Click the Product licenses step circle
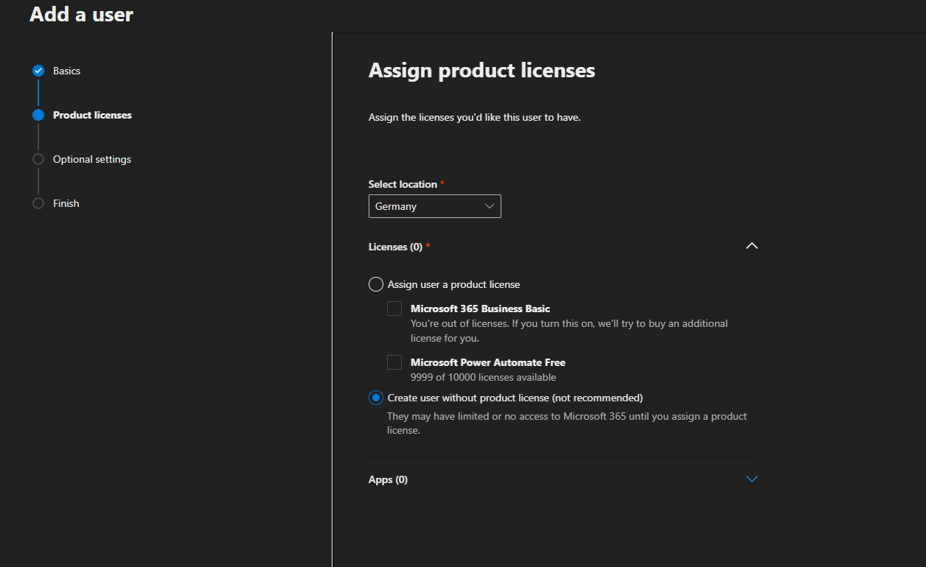 coord(38,115)
